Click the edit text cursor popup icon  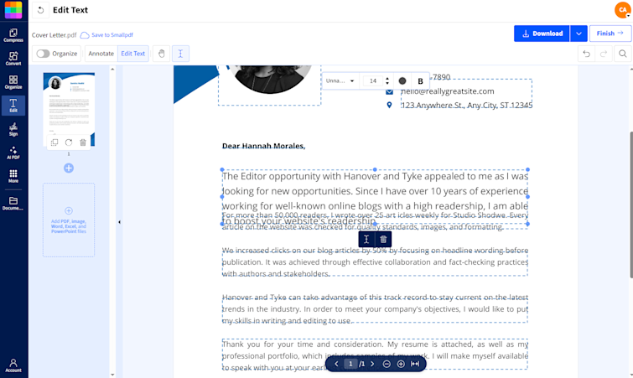(x=366, y=240)
